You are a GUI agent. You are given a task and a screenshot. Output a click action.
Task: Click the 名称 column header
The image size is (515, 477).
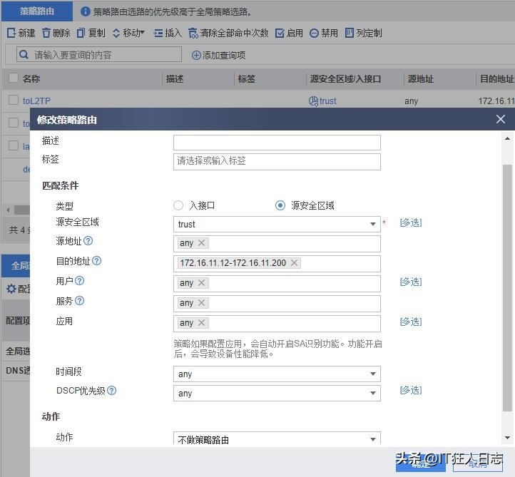click(x=31, y=79)
